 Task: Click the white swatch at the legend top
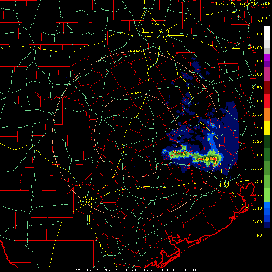267,34
